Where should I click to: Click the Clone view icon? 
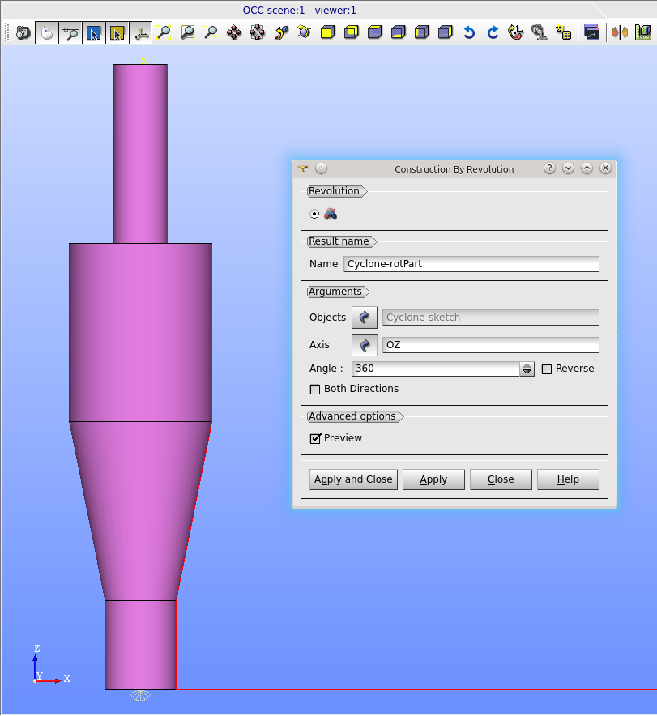[591, 32]
